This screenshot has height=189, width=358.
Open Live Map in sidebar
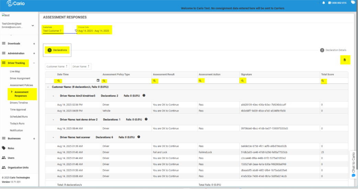tap(15, 72)
